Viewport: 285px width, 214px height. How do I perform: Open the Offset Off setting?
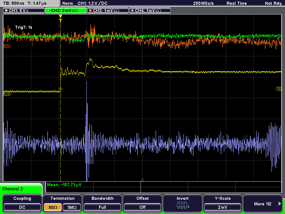142,207
